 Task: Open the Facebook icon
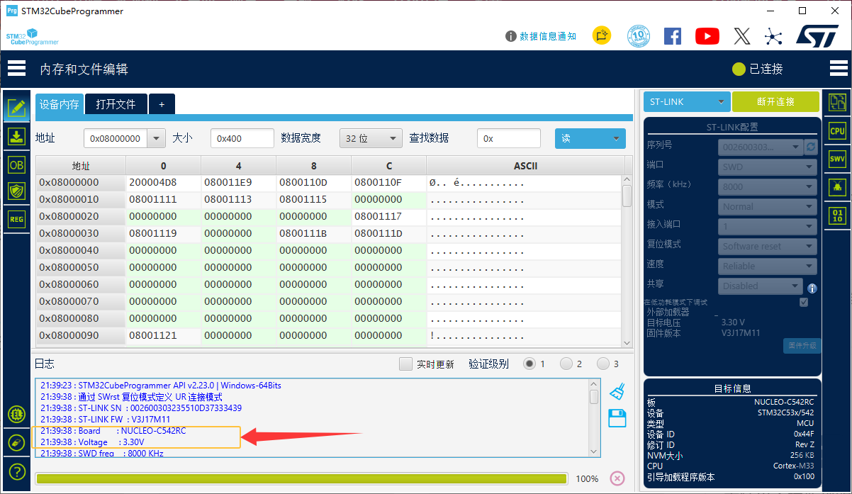(x=673, y=35)
